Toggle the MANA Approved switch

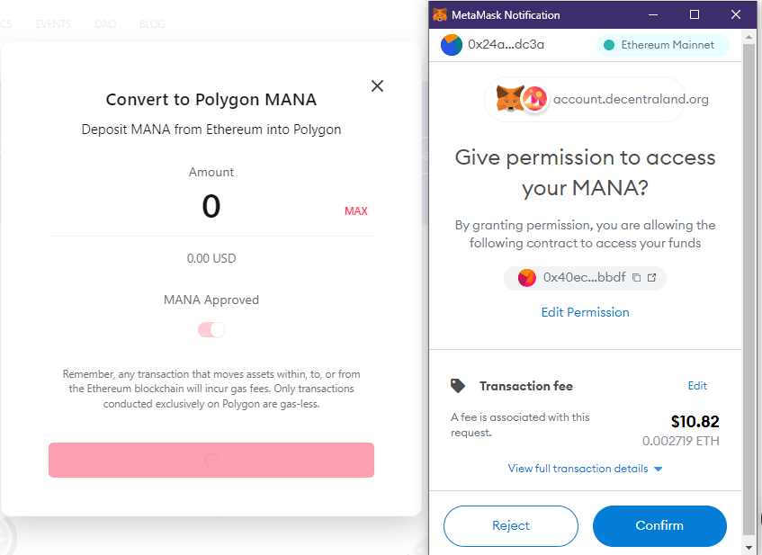pyautogui.click(x=211, y=329)
